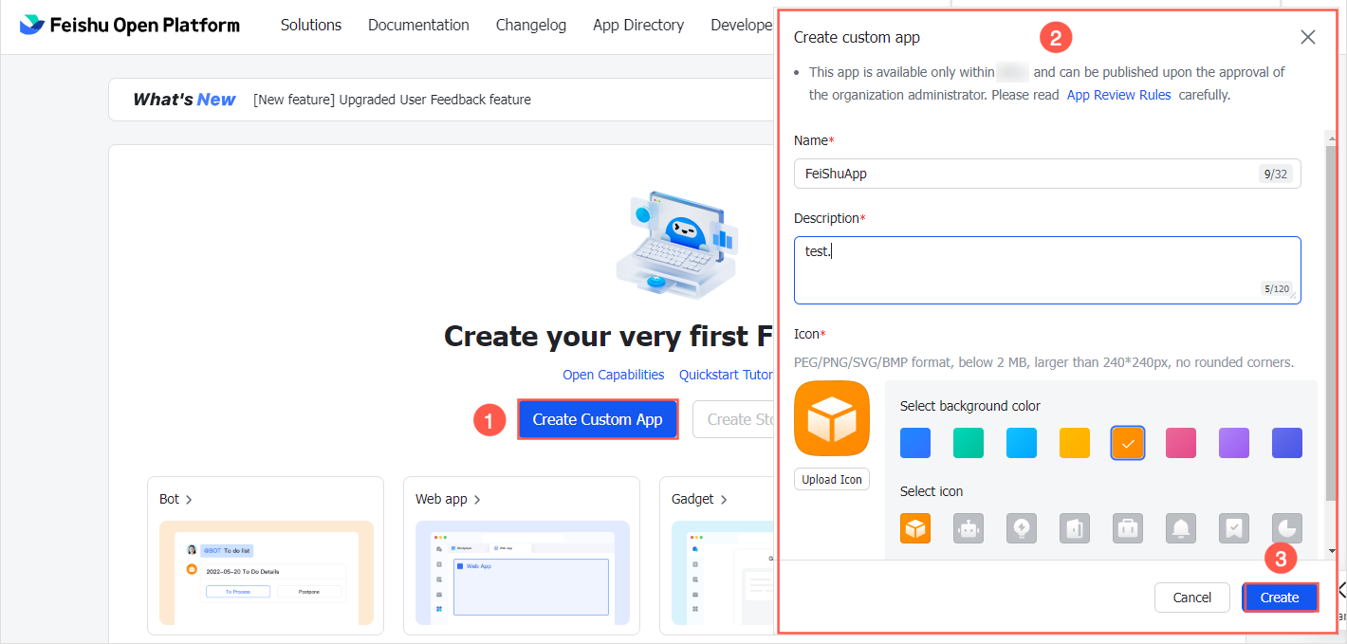Open the App Directory menu item
This screenshot has width=1347, height=644.
click(x=638, y=26)
